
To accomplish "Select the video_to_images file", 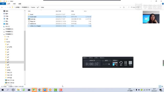I will coord(59,26).
